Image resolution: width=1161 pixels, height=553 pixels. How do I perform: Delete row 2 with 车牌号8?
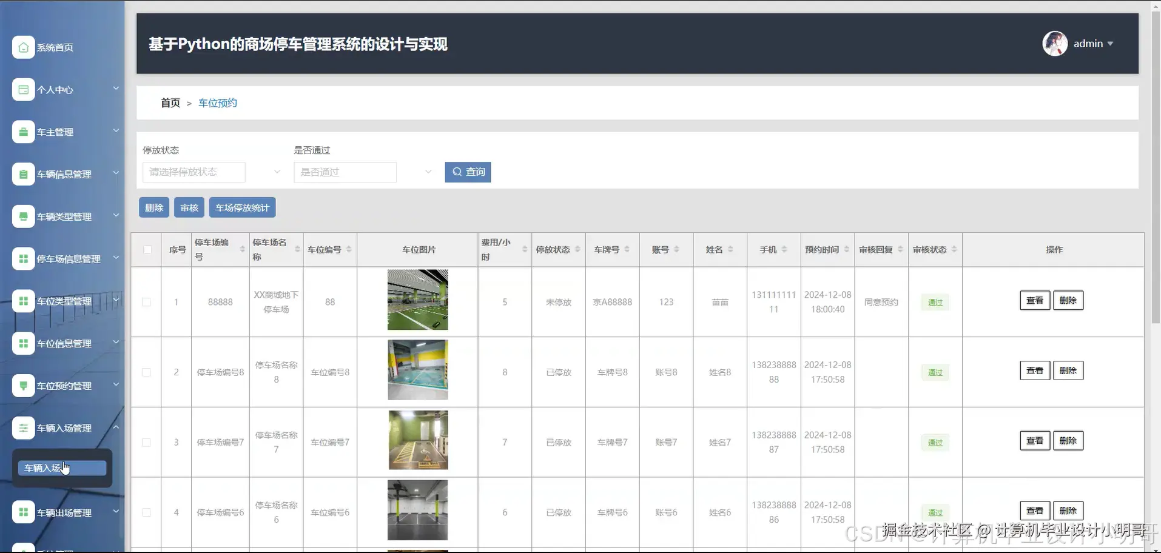coord(1068,370)
